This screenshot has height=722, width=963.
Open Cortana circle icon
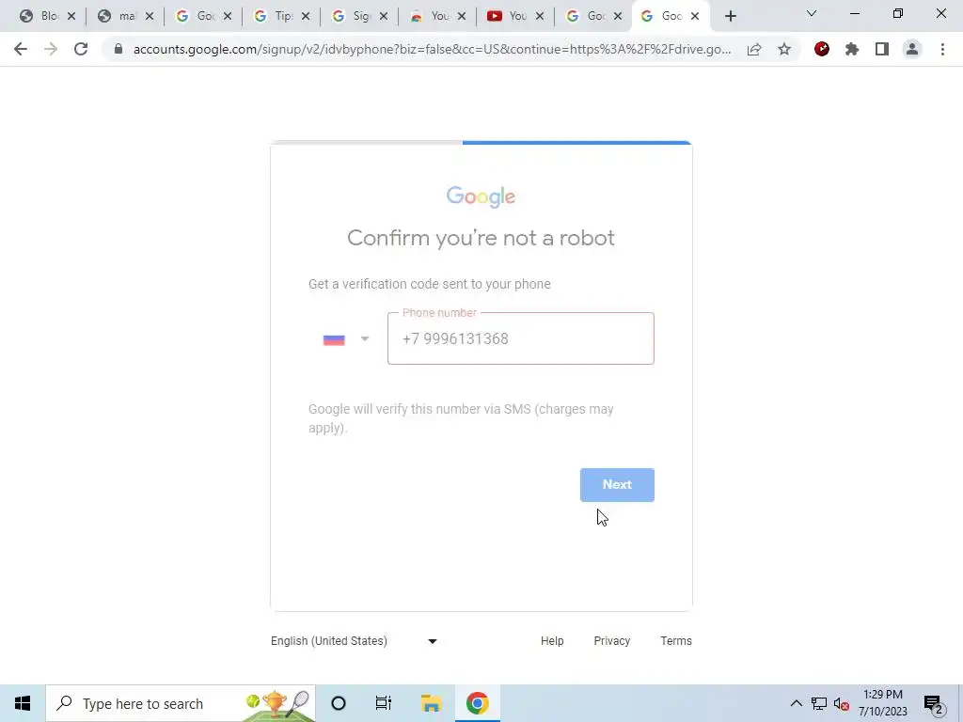point(339,703)
